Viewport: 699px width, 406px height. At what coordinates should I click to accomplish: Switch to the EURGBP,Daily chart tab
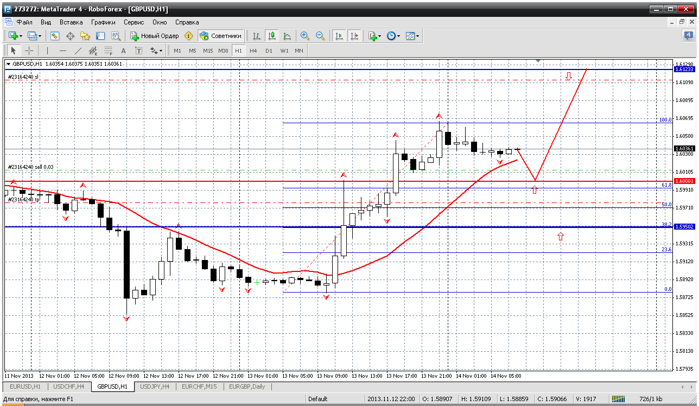coord(248,387)
